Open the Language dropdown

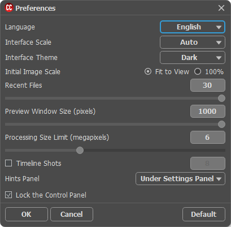193,27
